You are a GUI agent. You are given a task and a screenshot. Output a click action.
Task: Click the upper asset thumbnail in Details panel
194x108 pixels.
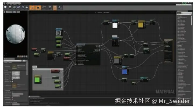pos(14,67)
